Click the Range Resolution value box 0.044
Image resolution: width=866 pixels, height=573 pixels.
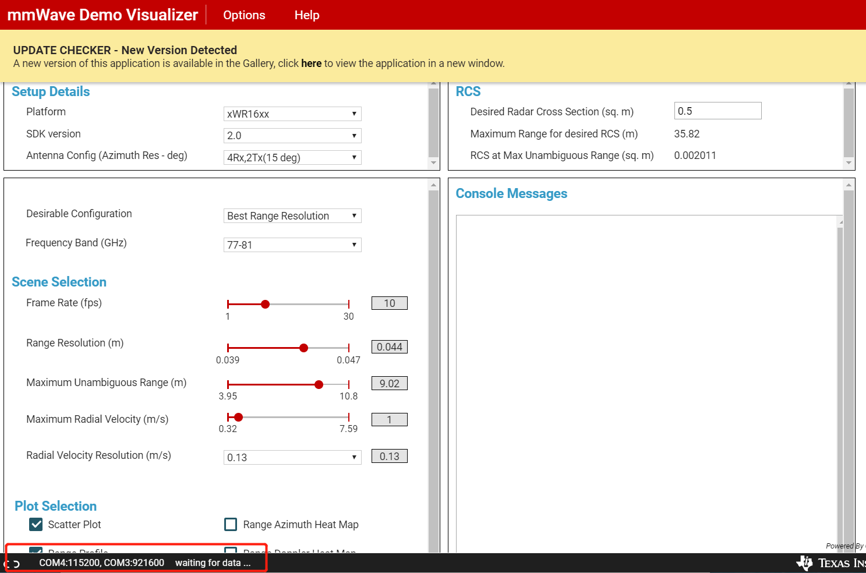(390, 347)
